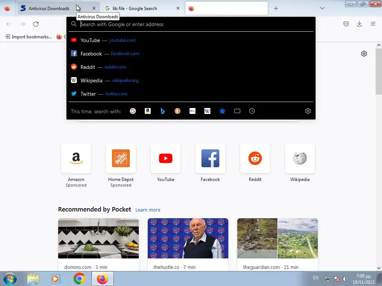Open Windows Start menu orb
The image size is (382, 286).
(x=10, y=279)
